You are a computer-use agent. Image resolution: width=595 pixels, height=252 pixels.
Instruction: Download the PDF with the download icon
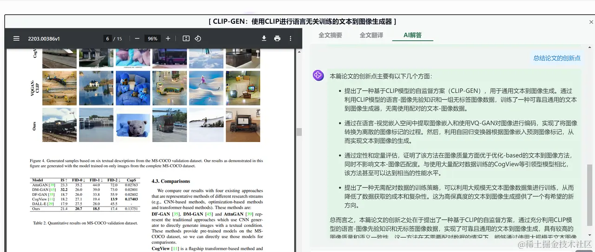pyautogui.click(x=264, y=39)
